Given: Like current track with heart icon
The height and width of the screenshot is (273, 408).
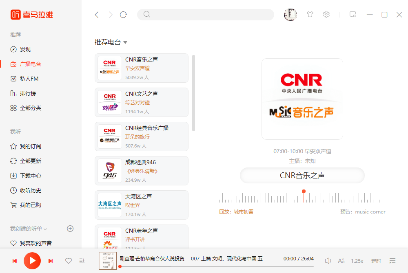Looking at the screenshot, I should [69, 261].
